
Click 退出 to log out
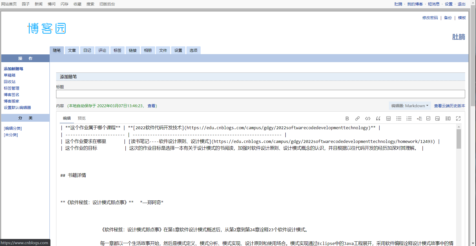pyautogui.click(x=462, y=4)
